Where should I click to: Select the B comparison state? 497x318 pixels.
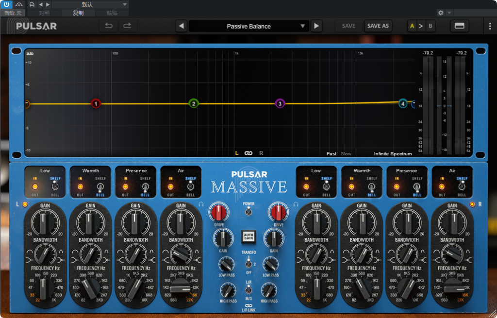coord(430,26)
